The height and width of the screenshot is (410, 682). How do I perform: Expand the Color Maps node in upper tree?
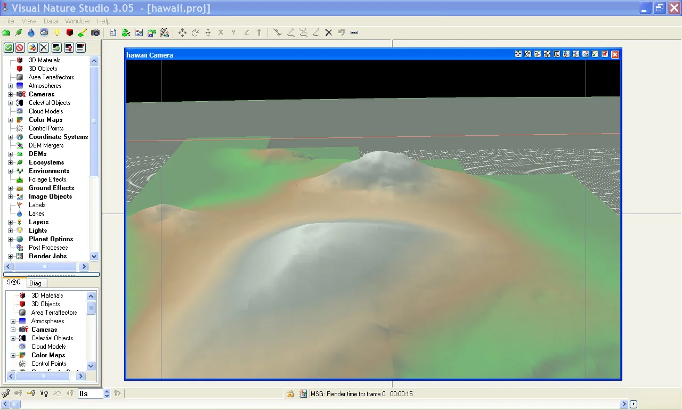point(10,120)
